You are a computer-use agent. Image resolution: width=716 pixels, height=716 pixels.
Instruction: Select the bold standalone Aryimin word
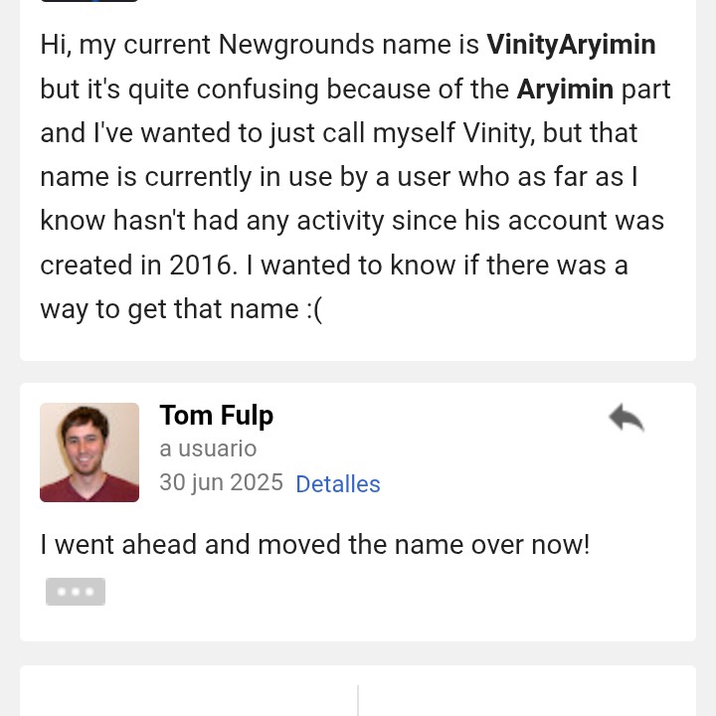point(565,89)
